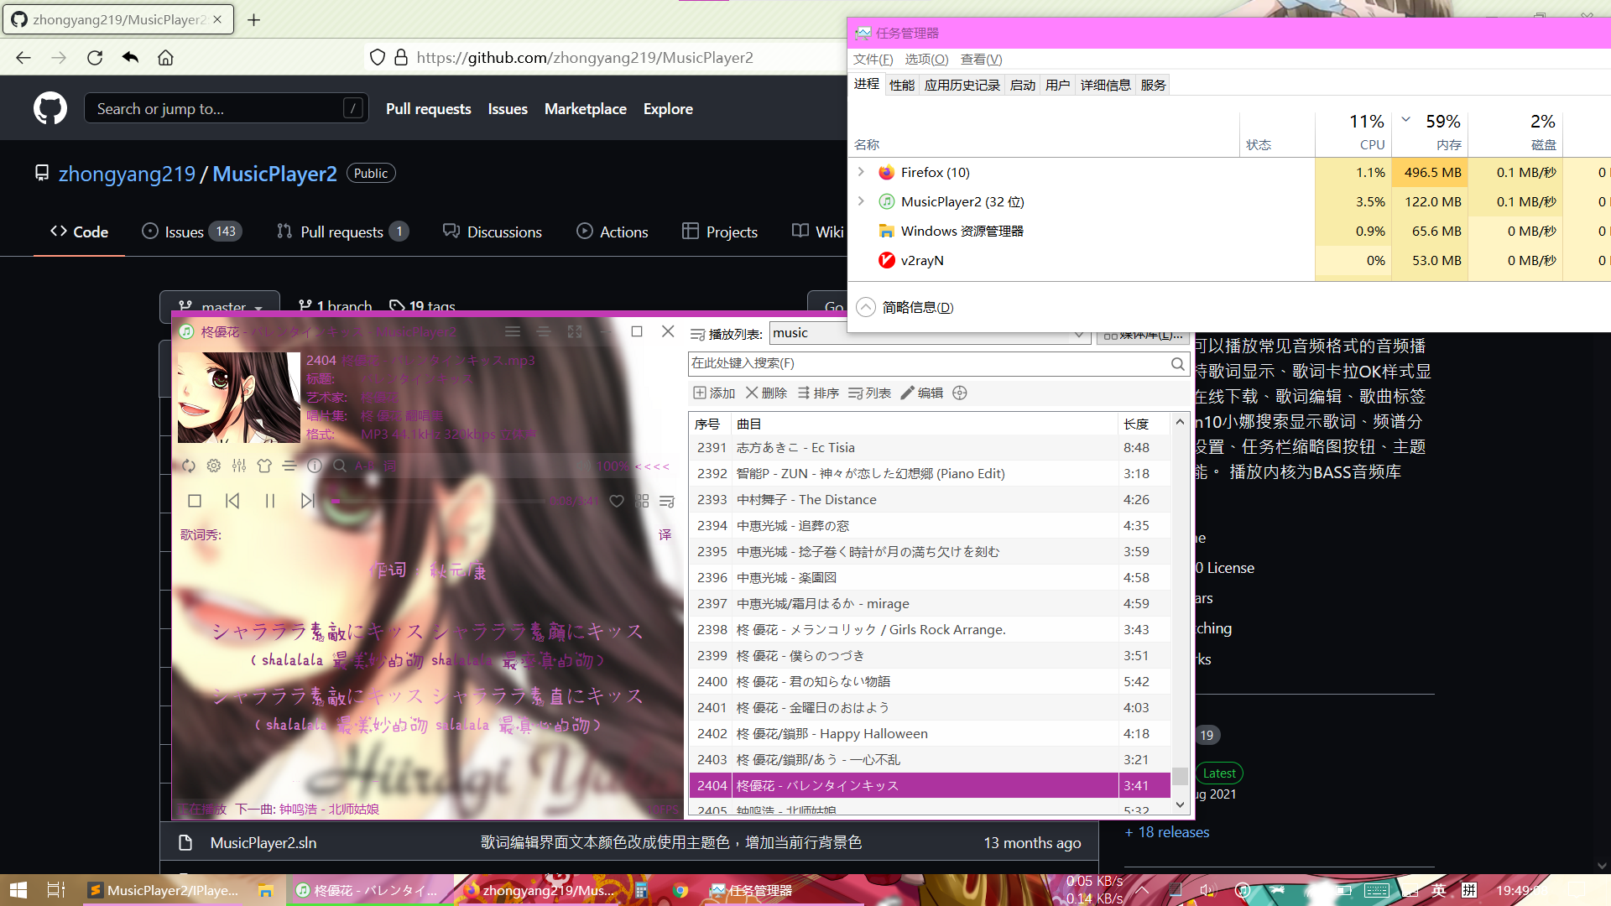This screenshot has width=1611, height=906.
Task: Open the equalizer sliders icon in MusicPlayer2
Action: tap(239, 466)
